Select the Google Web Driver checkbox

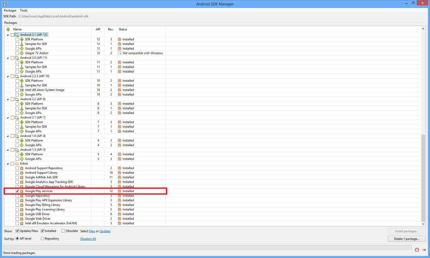point(17,219)
